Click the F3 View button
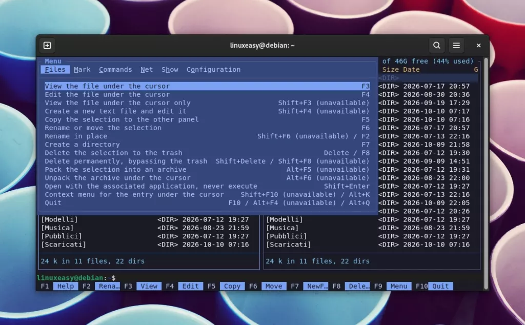 [x=149, y=286]
